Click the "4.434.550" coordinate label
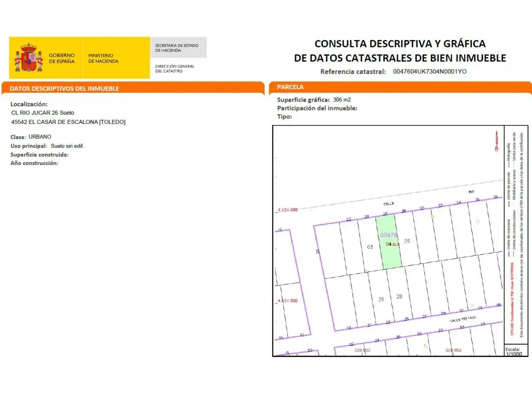 [288, 210]
